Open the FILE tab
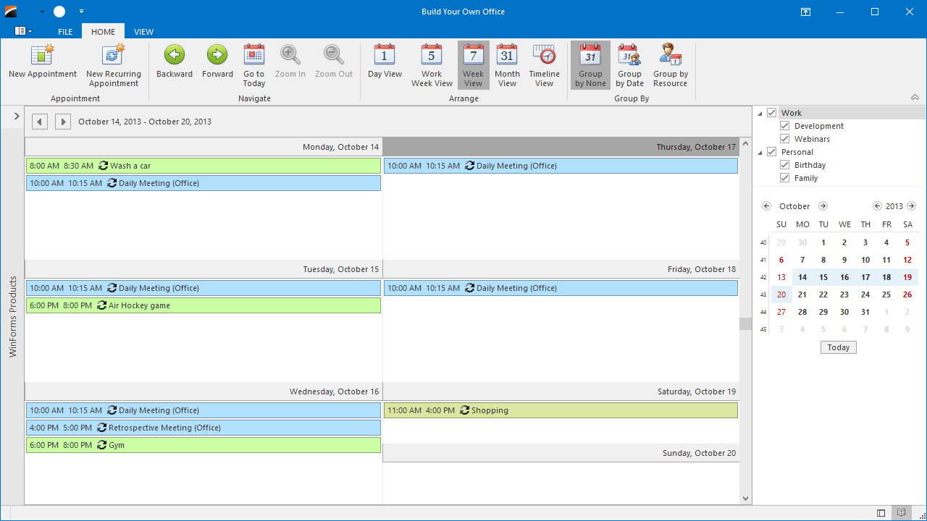This screenshot has width=927, height=521. pos(65,32)
